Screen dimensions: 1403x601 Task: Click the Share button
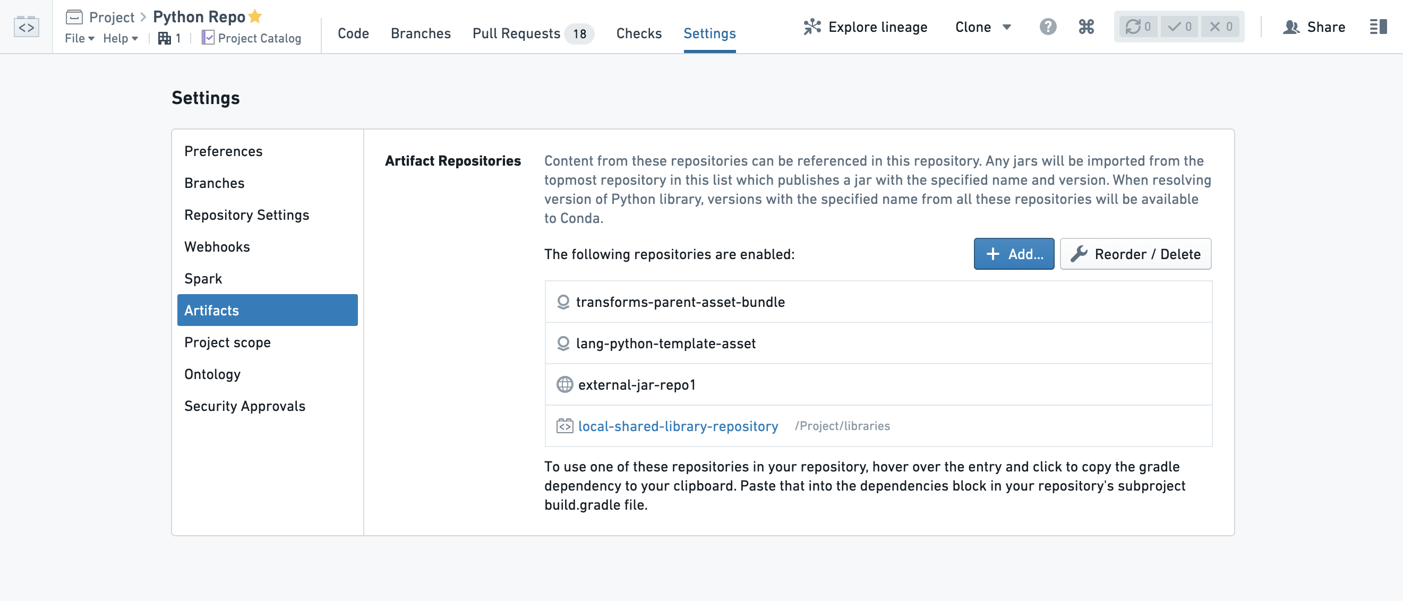click(x=1314, y=27)
